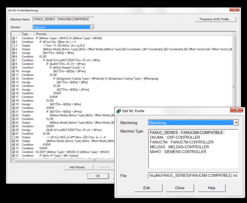Click the Type column header
This screenshot has height=203, width=247.
pos(27,34)
